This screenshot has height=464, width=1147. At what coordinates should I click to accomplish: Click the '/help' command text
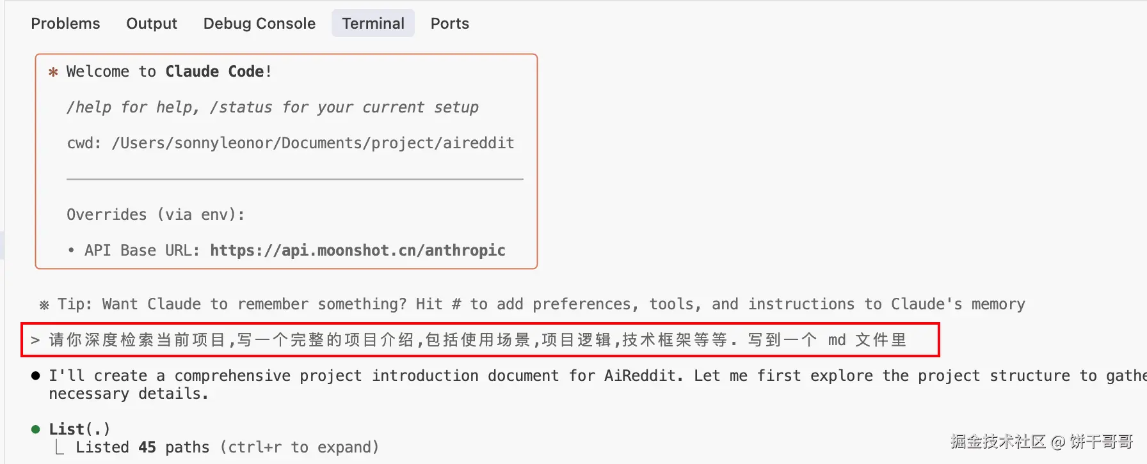point(89,107)
